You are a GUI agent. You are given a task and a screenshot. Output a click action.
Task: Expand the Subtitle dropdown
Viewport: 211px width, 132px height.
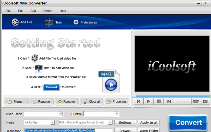click(117, 114)
